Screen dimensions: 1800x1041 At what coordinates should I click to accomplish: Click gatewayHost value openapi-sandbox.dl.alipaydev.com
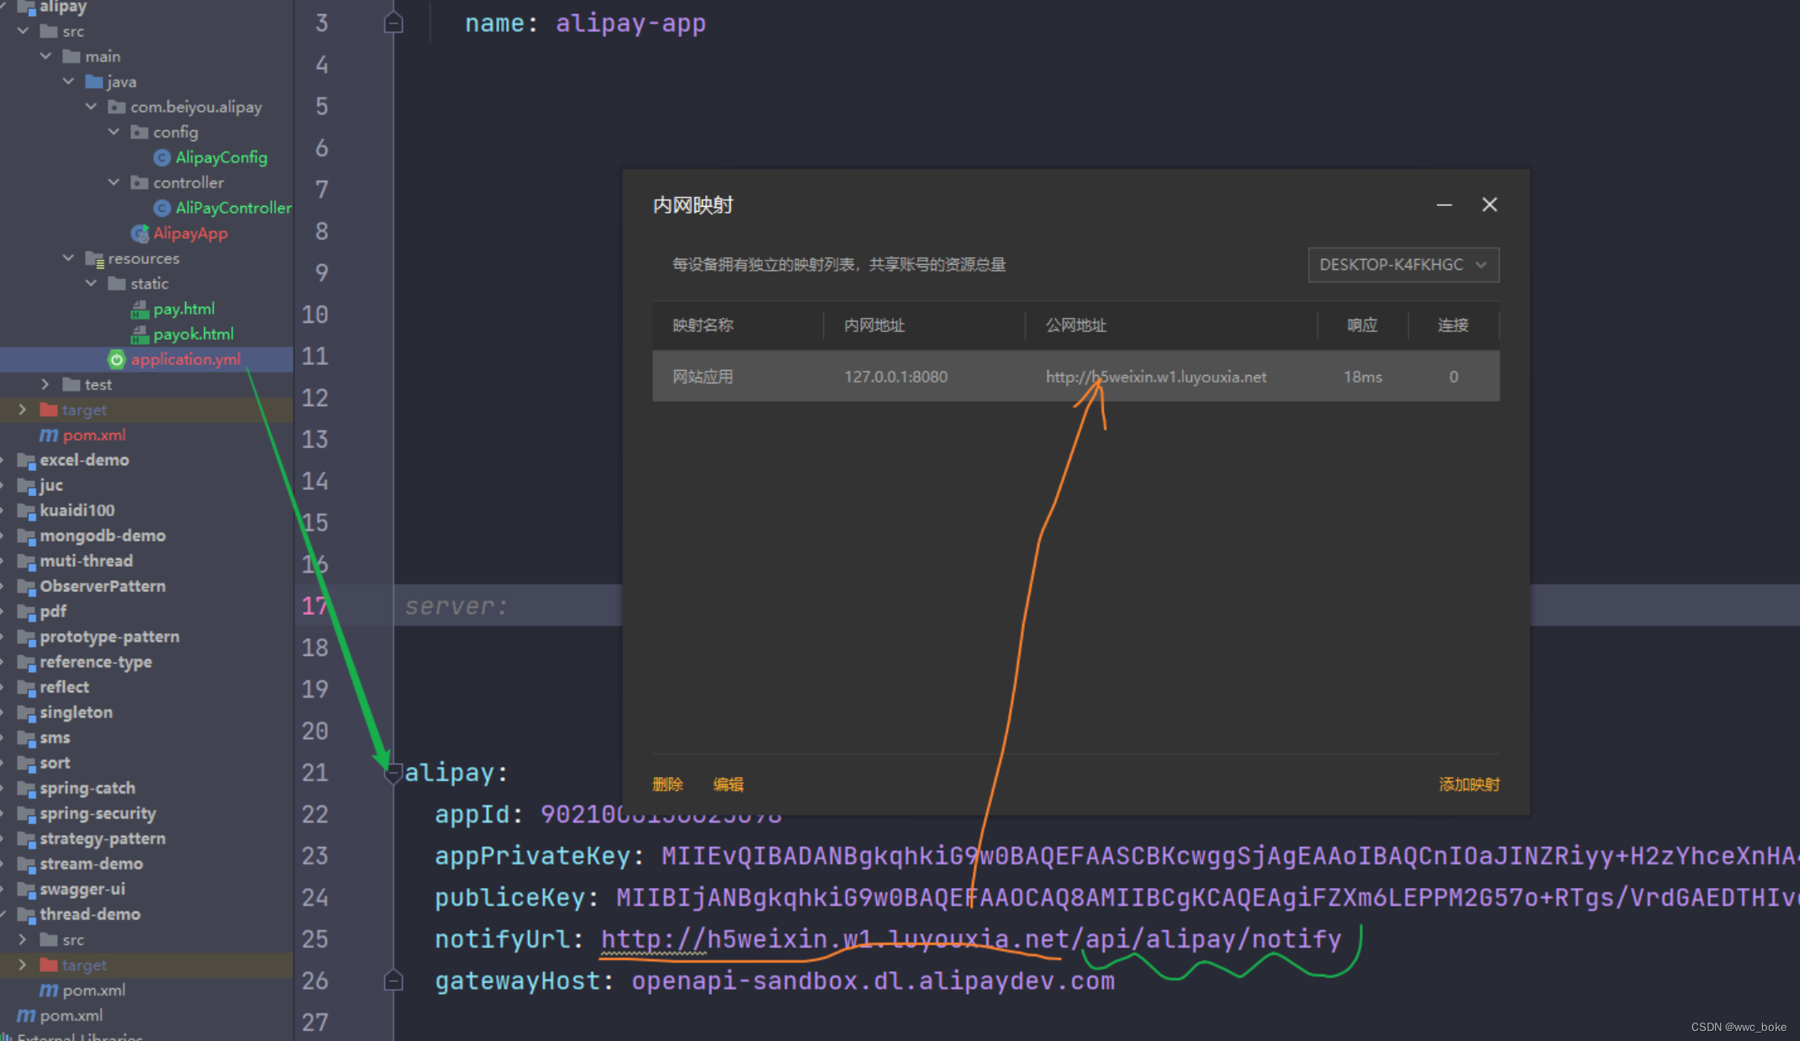coord(873,980)
